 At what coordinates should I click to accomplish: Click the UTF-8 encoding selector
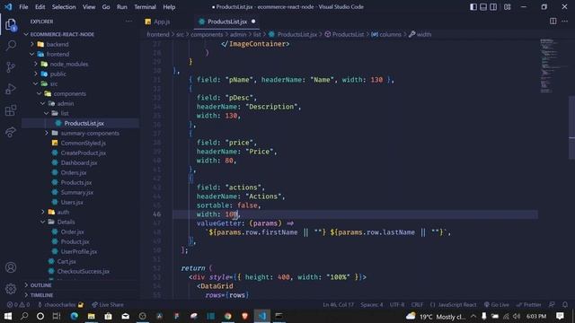pyautogui.click(x=397, y=305)
